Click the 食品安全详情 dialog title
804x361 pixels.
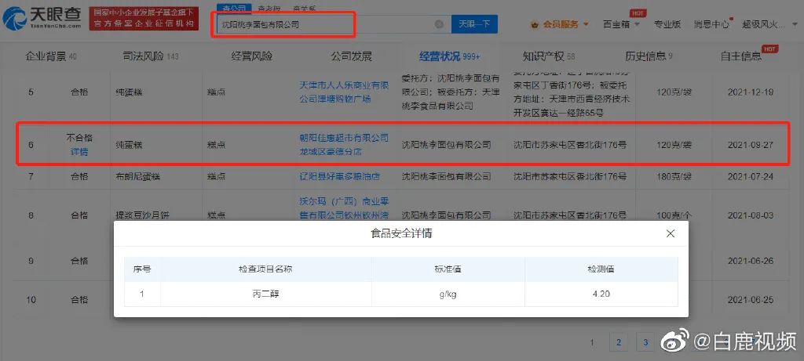pyautogui.click(x=401, y=233)
